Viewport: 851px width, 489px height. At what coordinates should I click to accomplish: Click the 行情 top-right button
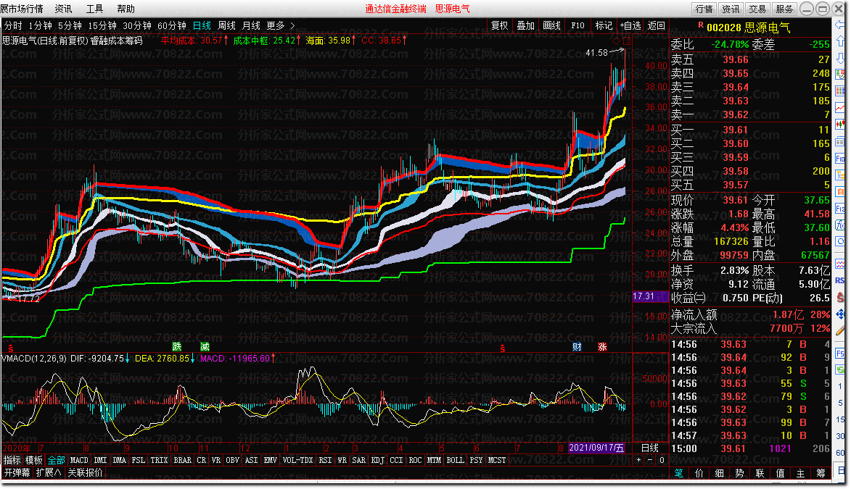click(704, 9)
